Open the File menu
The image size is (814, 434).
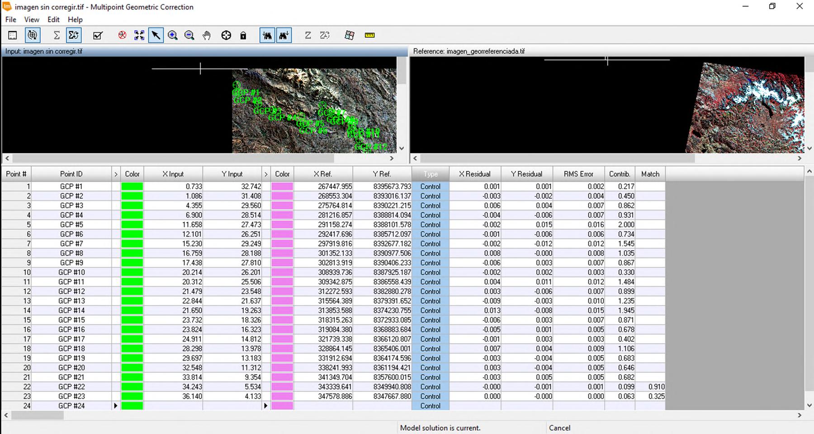[11, 19]
